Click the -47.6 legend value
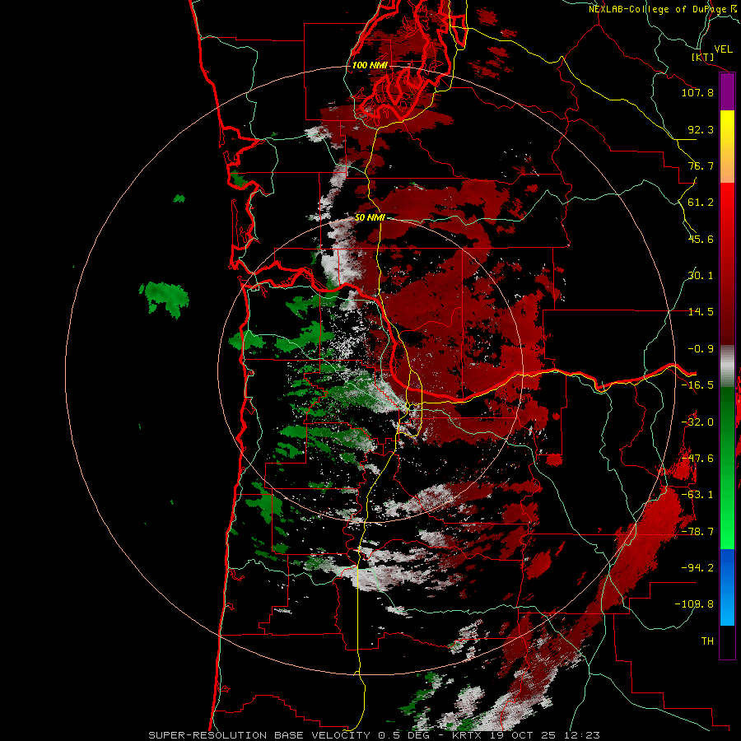741x741 pixels. 697,459
